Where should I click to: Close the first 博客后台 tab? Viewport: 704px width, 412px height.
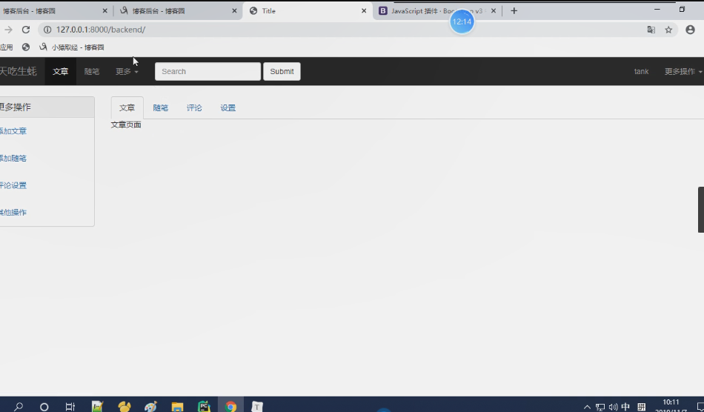point(105,11)
